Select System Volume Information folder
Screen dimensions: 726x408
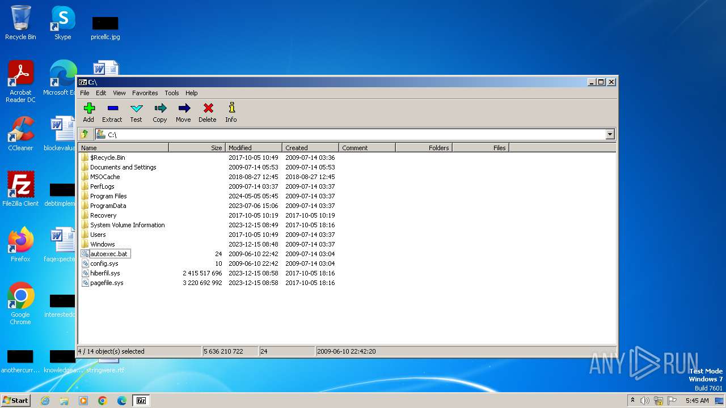tap(127, 225)
